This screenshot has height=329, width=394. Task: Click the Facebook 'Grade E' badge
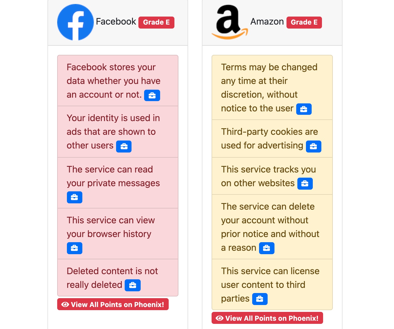(156, 23)
